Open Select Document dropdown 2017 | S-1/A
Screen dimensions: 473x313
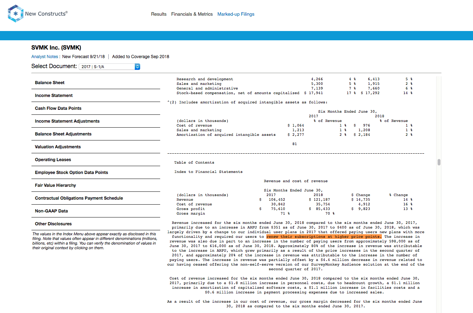[x=109, y=67]
